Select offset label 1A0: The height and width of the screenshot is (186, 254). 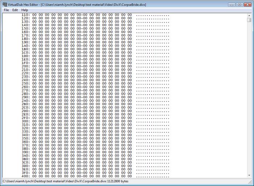click(26, 46)
